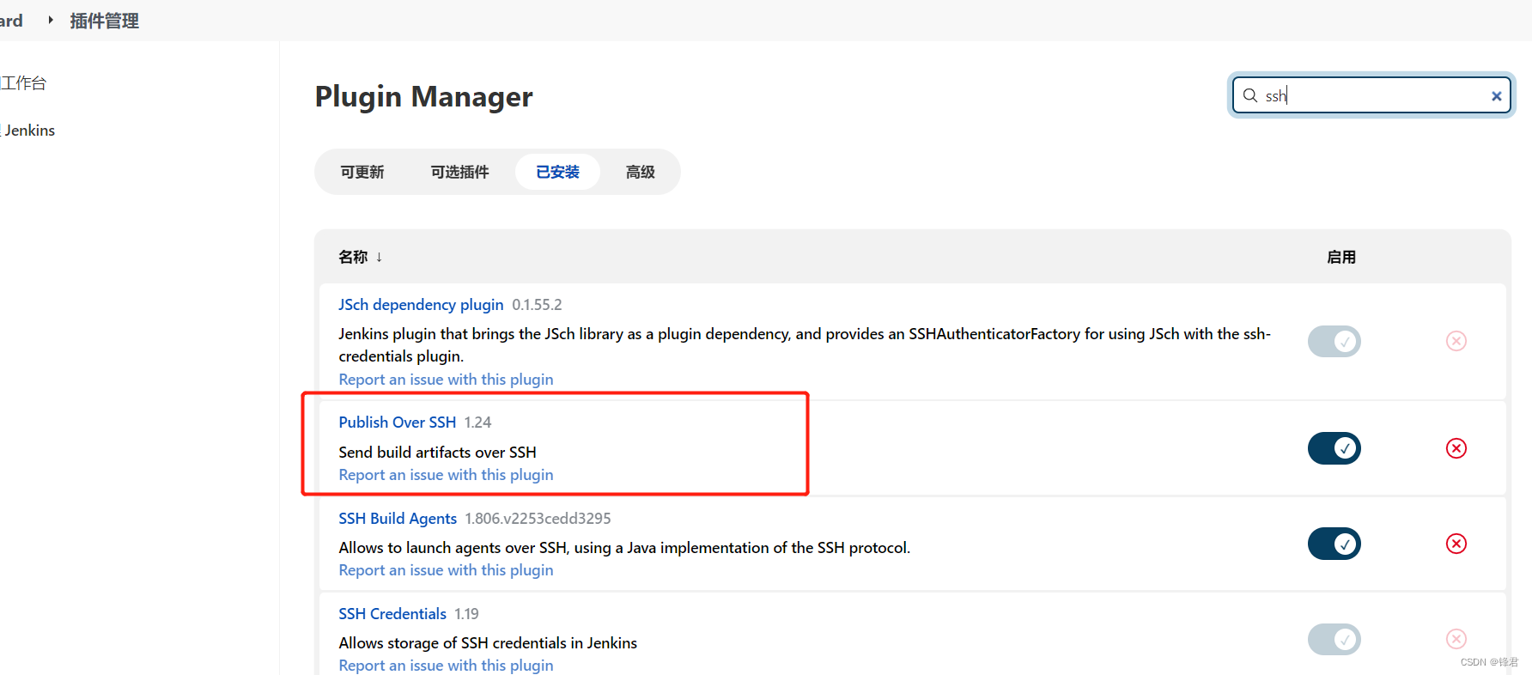This screenshot has height=675, width=1532.
Task: Uninstall icon for JSch dependency plugin
Action: tap(1456, 341)
